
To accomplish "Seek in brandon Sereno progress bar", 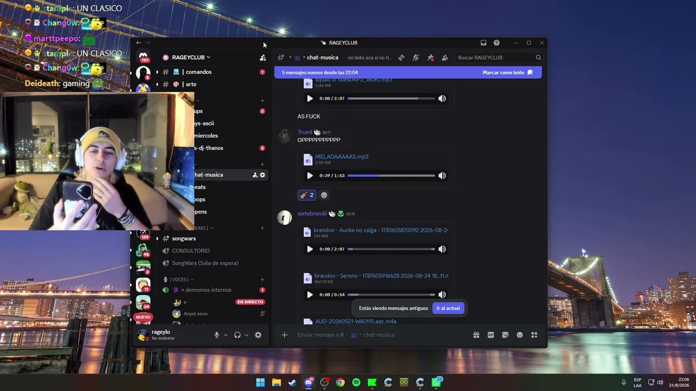I will (x=391, y=295).
